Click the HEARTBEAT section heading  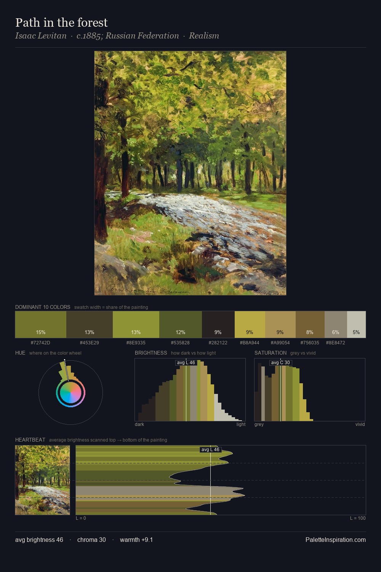click(30, 440)
